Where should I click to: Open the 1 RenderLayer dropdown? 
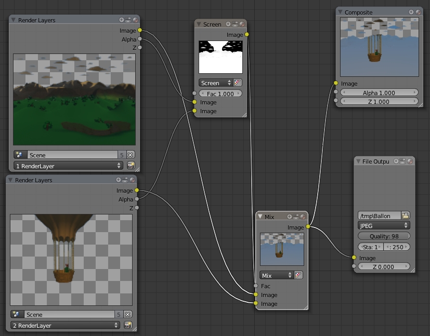(68, 166)
